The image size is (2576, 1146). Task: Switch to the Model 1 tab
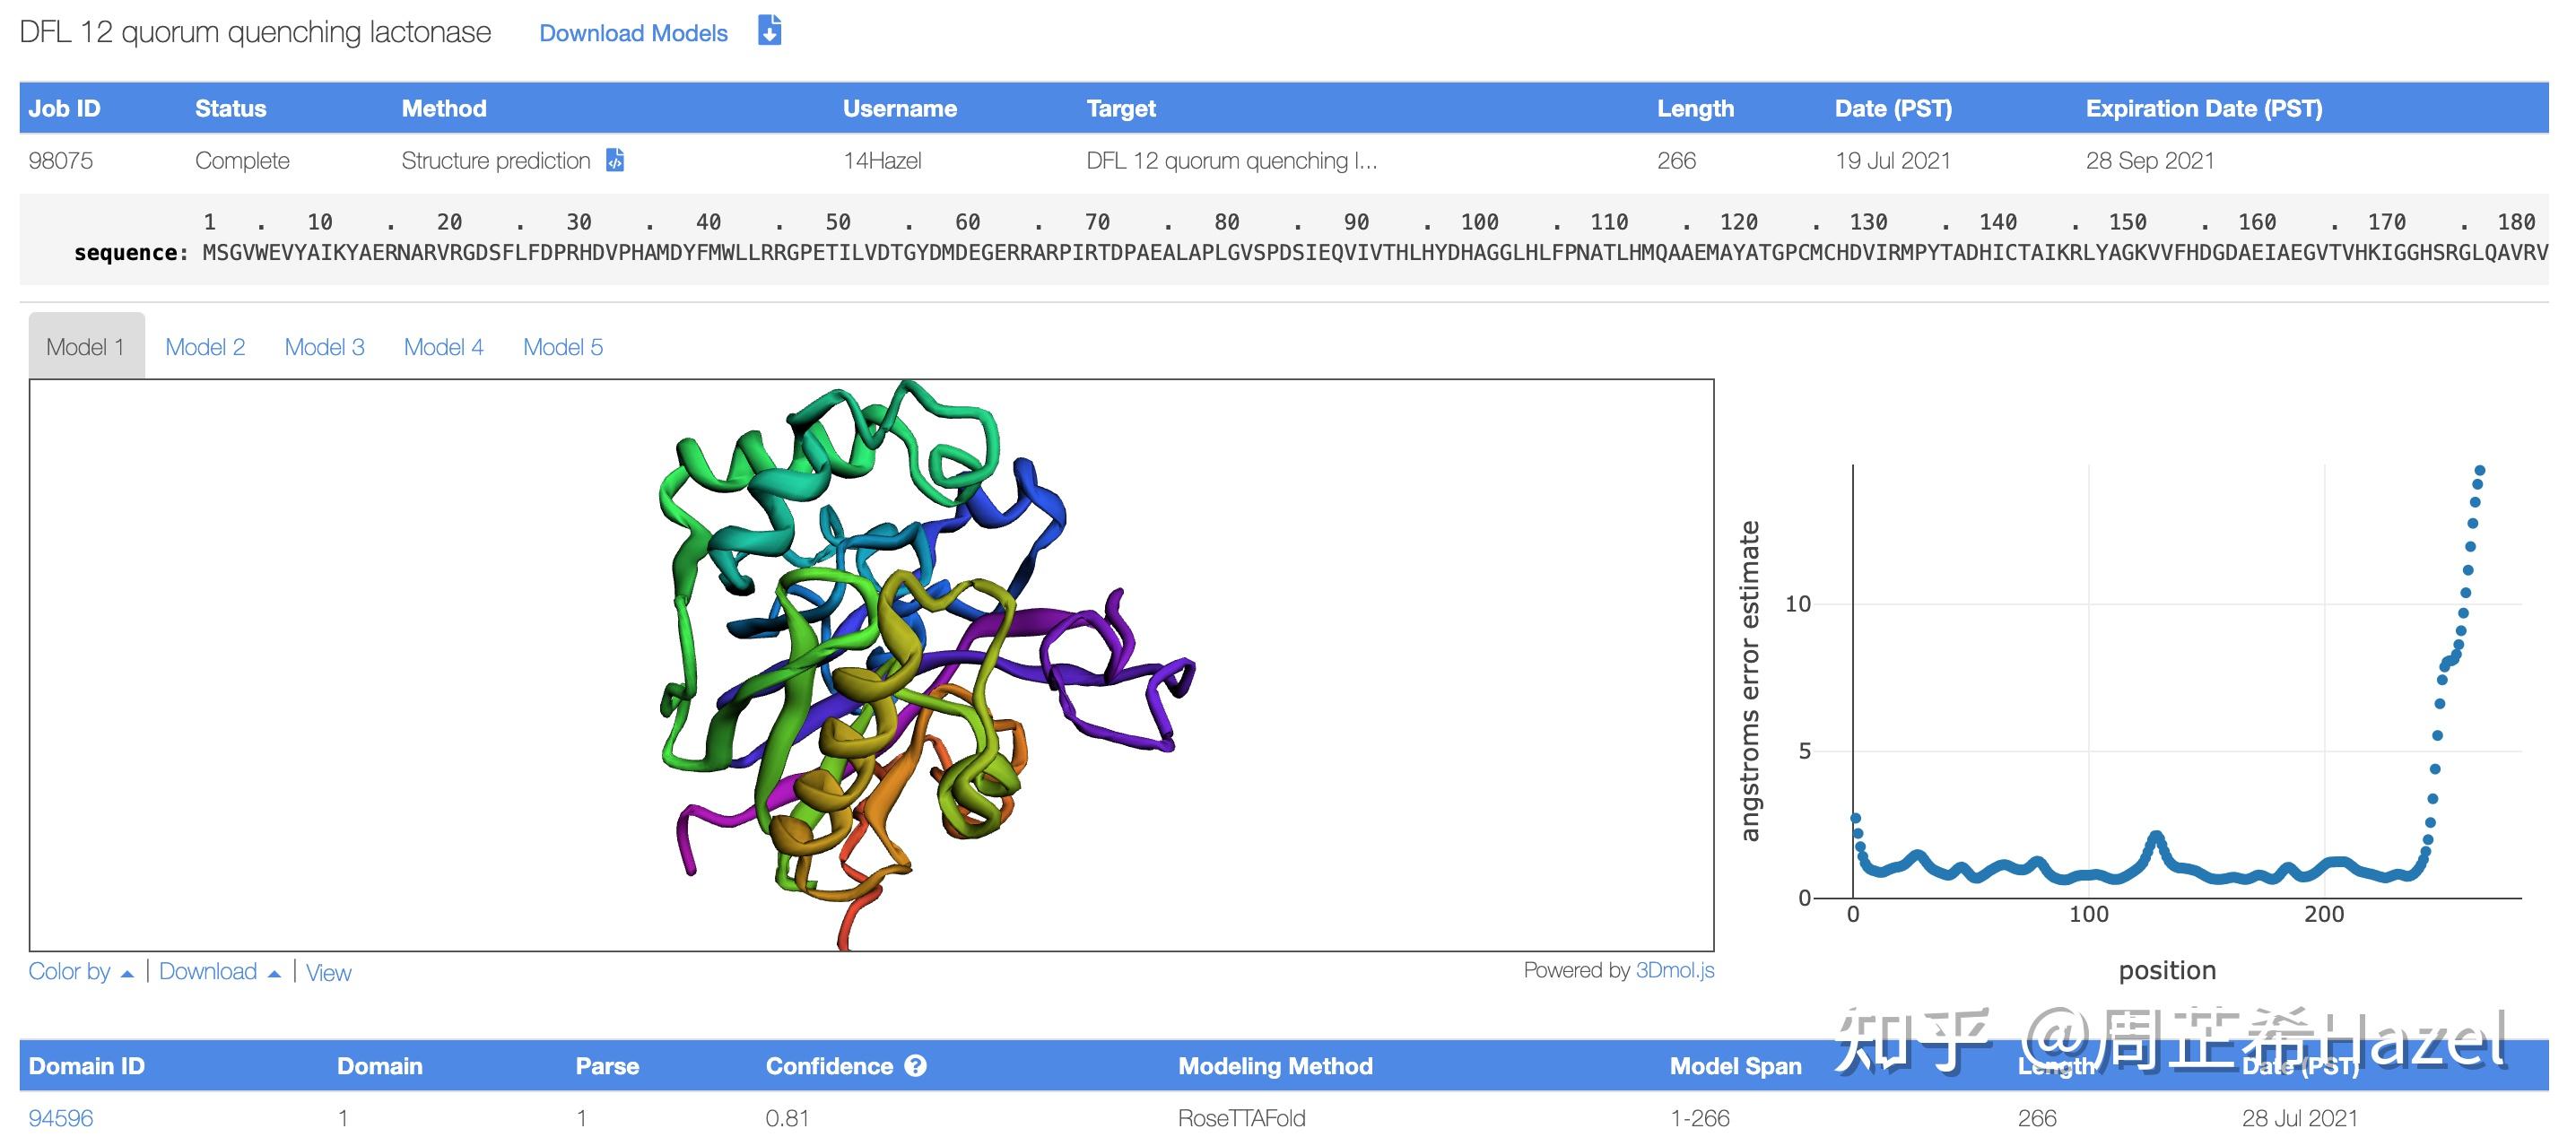[x=85, y=347]
